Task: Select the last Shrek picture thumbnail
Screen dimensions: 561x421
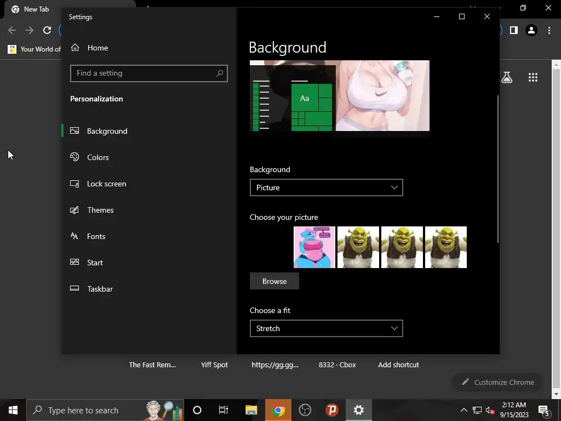Action: click(446, 247)
